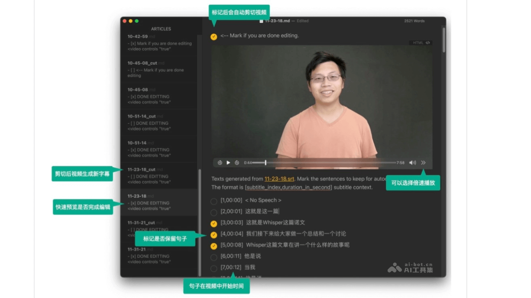Deselect subtitle [4,00:04] from keeping
This screenshot has height=298, width=531.
pyautogui.click(x=214, y=234)
